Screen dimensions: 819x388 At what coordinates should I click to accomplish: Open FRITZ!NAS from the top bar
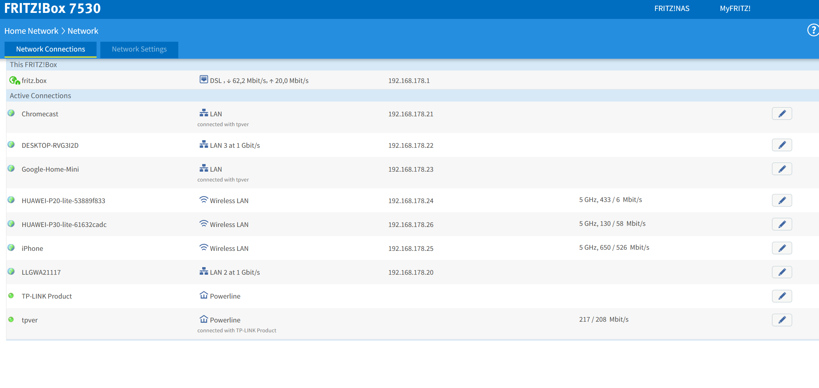tap(672, 8)
